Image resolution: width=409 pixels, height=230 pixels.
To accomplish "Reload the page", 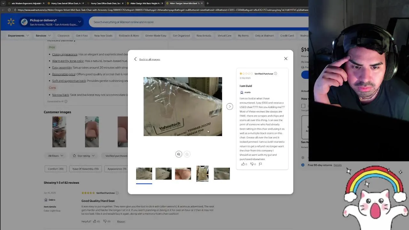I will point(9,10).
